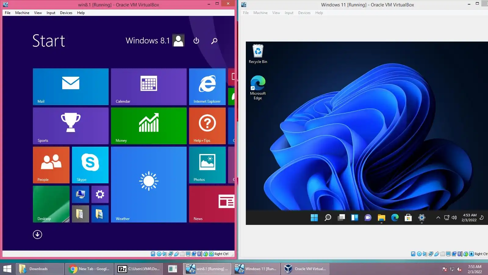The image size is (488, 275).
Task: Click USB indicator in win8.1 status bar
Action: click(176, 254)
